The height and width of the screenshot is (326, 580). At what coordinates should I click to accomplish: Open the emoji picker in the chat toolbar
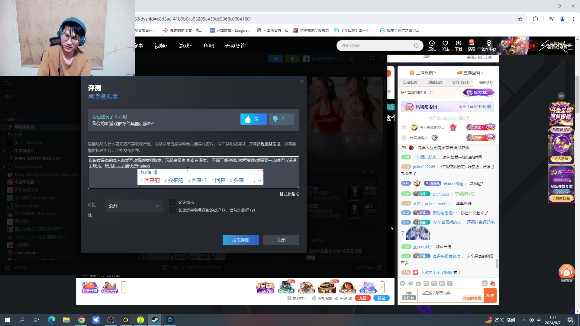(403, 283)
